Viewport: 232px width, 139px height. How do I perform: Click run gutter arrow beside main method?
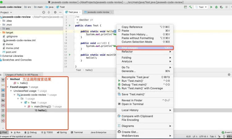coord(70,55)
